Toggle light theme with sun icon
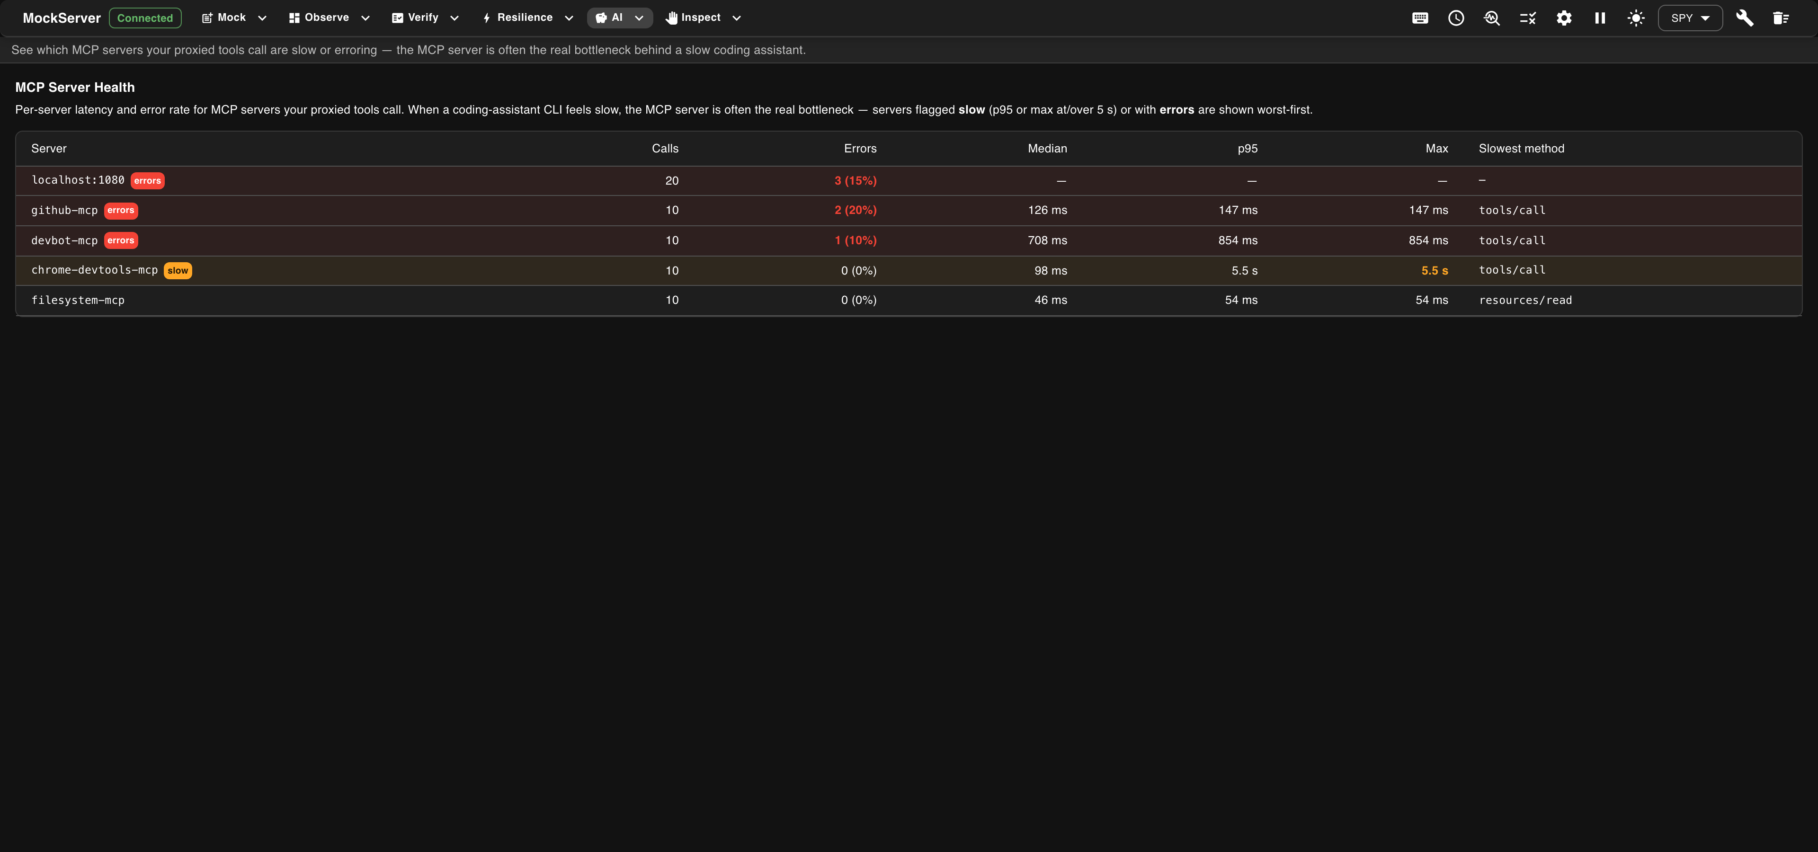The height and width of the screenshot is (852, 1818). pos(1636,18)
